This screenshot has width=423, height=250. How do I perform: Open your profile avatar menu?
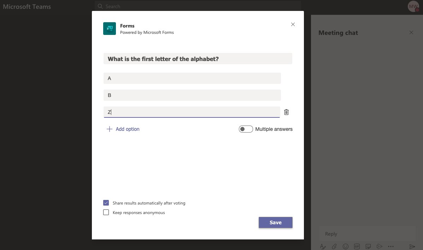pyautogui.click(x=413, y=6)
